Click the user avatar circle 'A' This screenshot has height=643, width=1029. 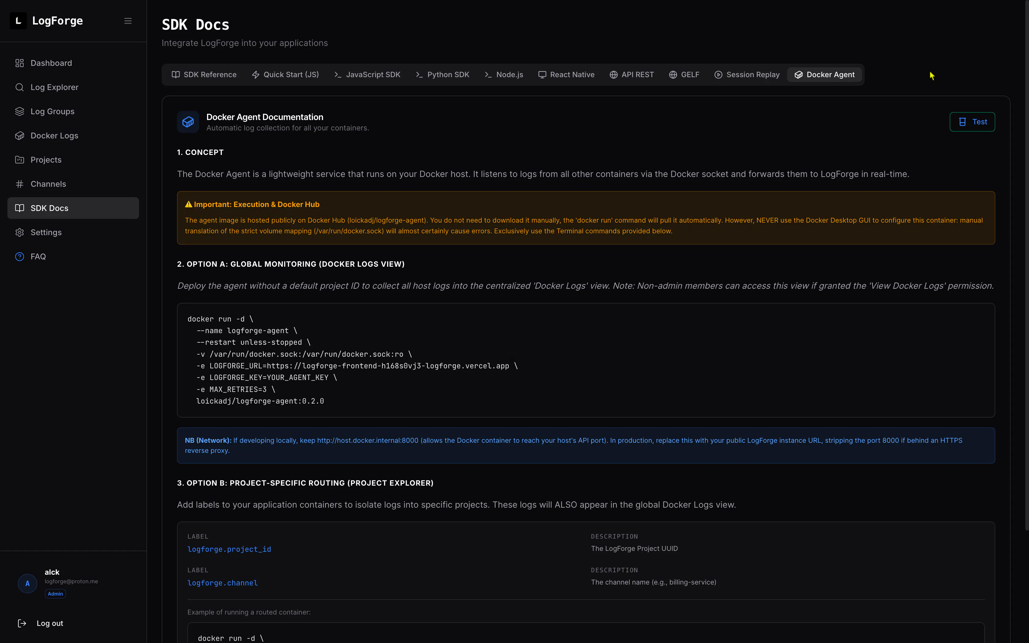click(28, 584)
